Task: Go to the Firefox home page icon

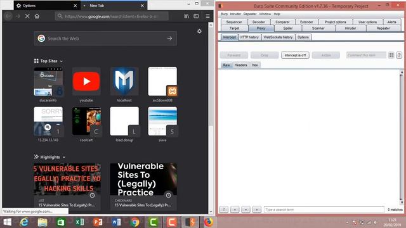Action: tap(37, 16)
